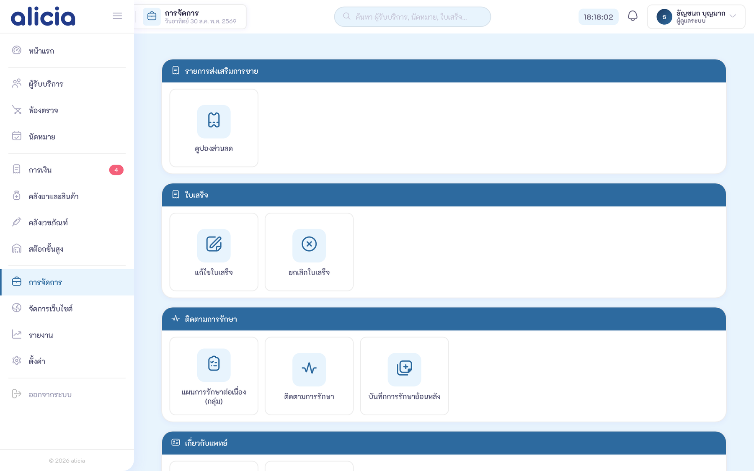The width and height of the screenshot is (754, 471).
Task: Log out via ออกจากระบบ
Action: 67,394
